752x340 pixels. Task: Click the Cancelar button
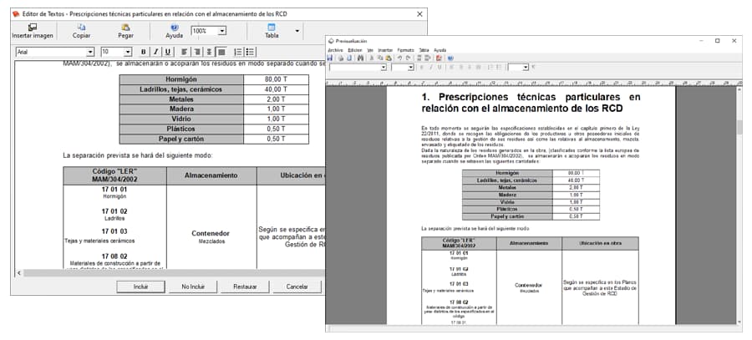297,287
